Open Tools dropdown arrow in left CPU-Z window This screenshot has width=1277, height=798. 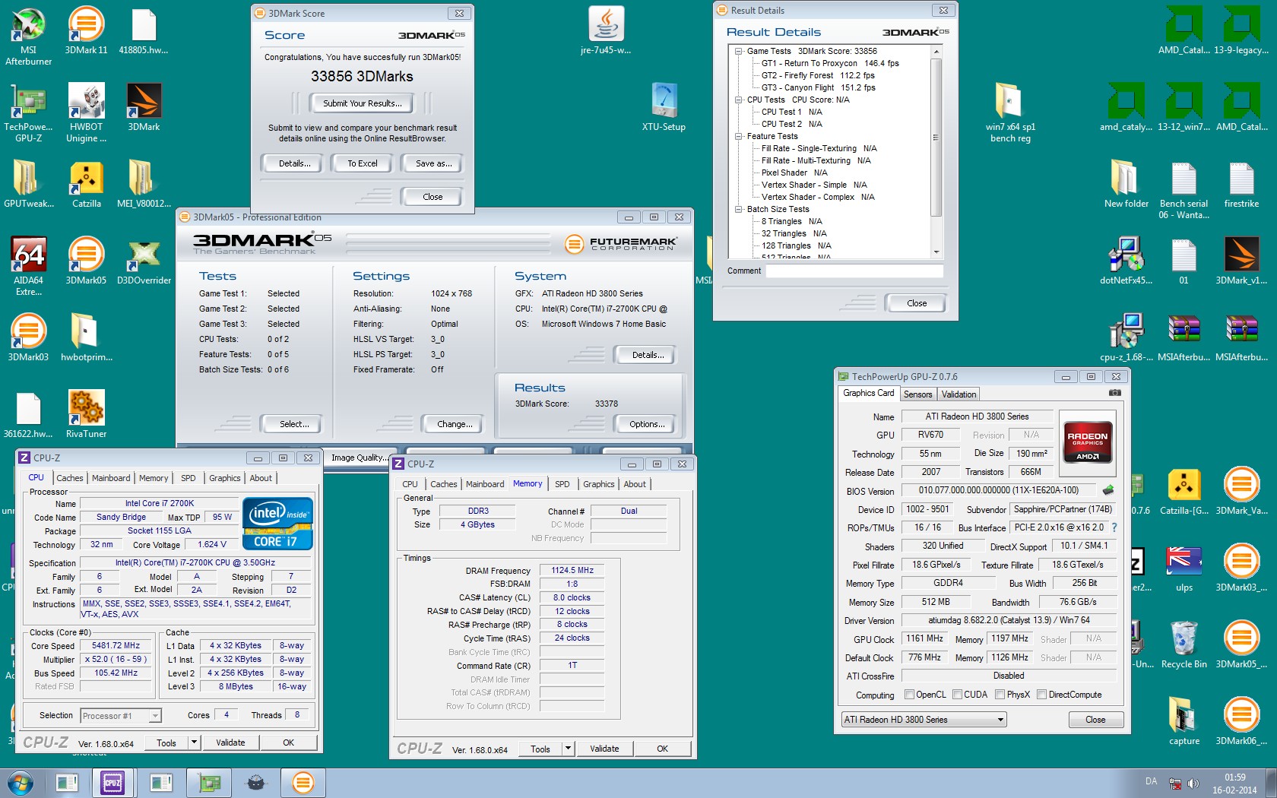point(195,743)
